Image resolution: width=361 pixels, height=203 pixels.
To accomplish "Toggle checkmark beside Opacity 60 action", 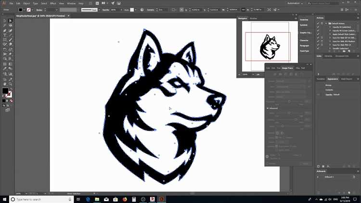I will [318, 27].
